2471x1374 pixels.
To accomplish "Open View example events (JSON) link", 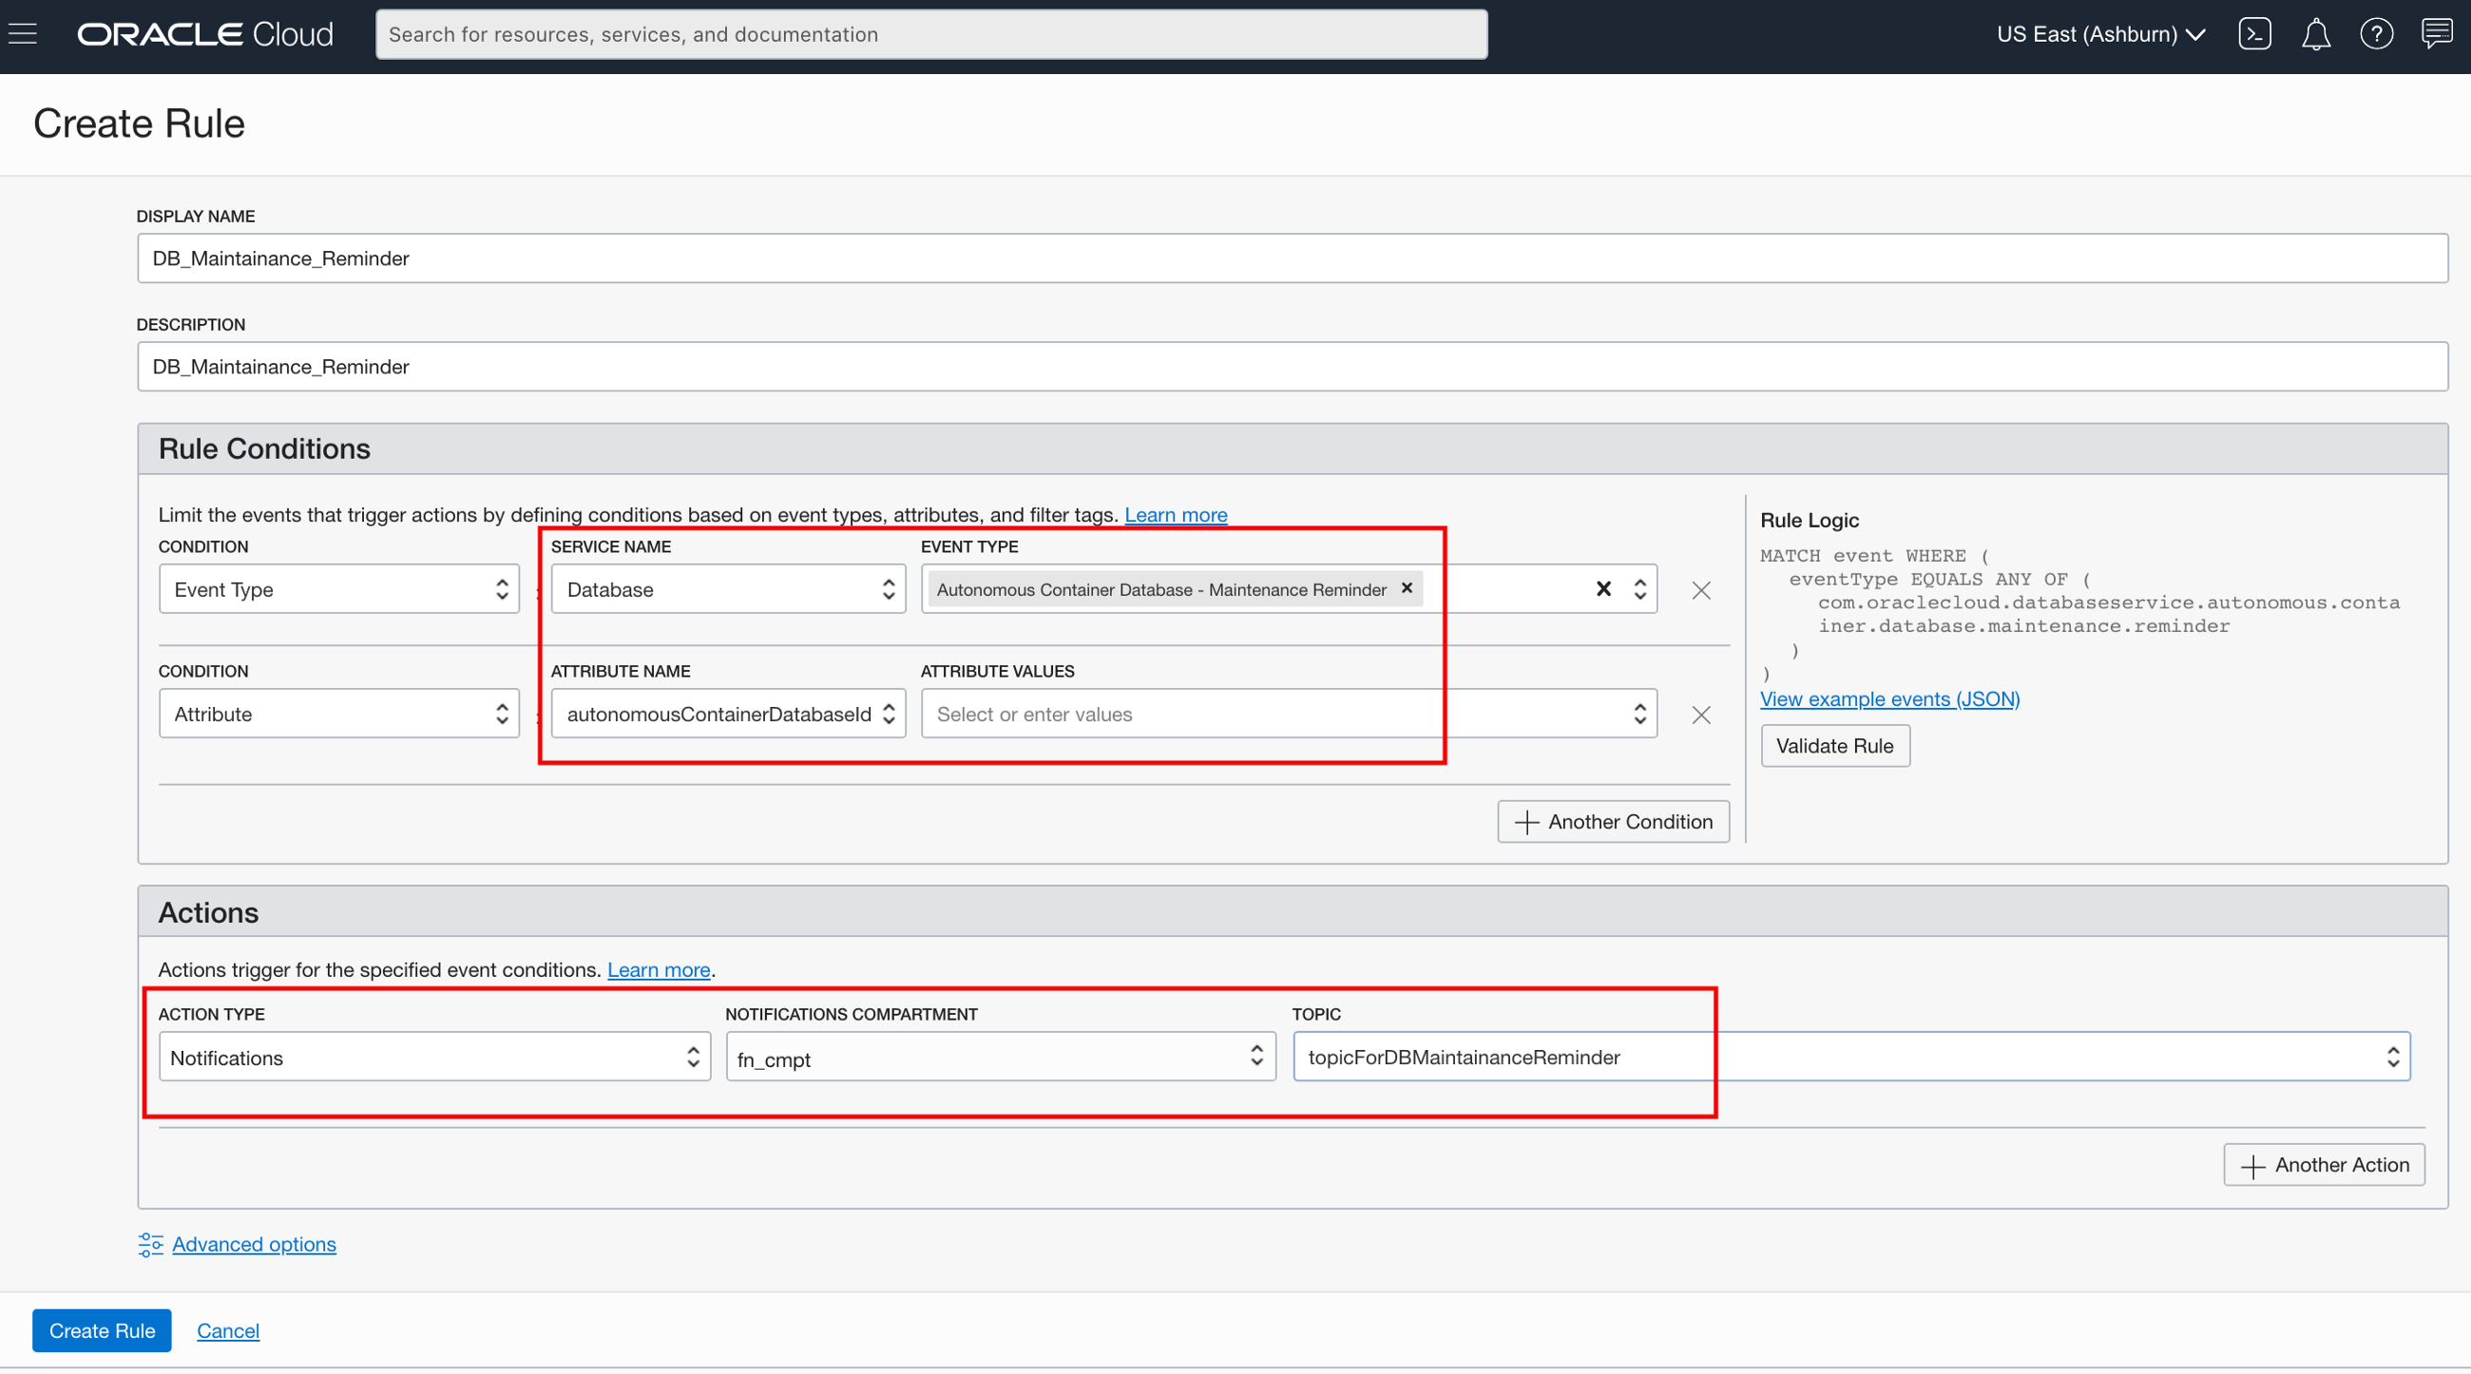I will point(1888,699).
